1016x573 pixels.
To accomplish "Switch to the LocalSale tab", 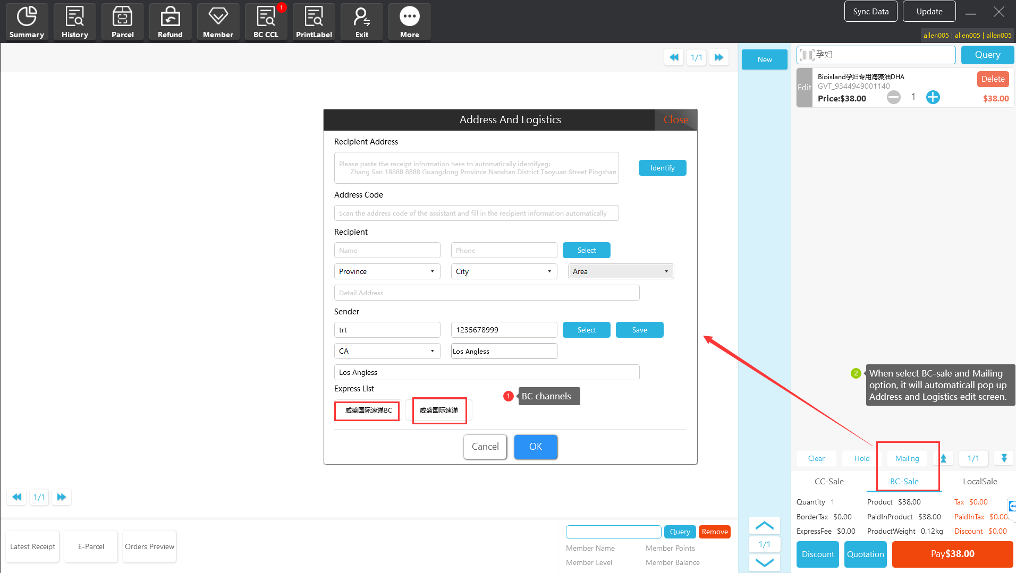I will pos(979,481).
